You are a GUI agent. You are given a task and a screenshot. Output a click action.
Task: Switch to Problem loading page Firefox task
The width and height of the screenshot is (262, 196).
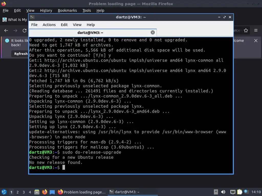tap(82, 192)
